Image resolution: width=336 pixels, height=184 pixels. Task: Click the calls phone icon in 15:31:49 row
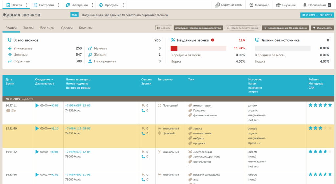point(143,133)
